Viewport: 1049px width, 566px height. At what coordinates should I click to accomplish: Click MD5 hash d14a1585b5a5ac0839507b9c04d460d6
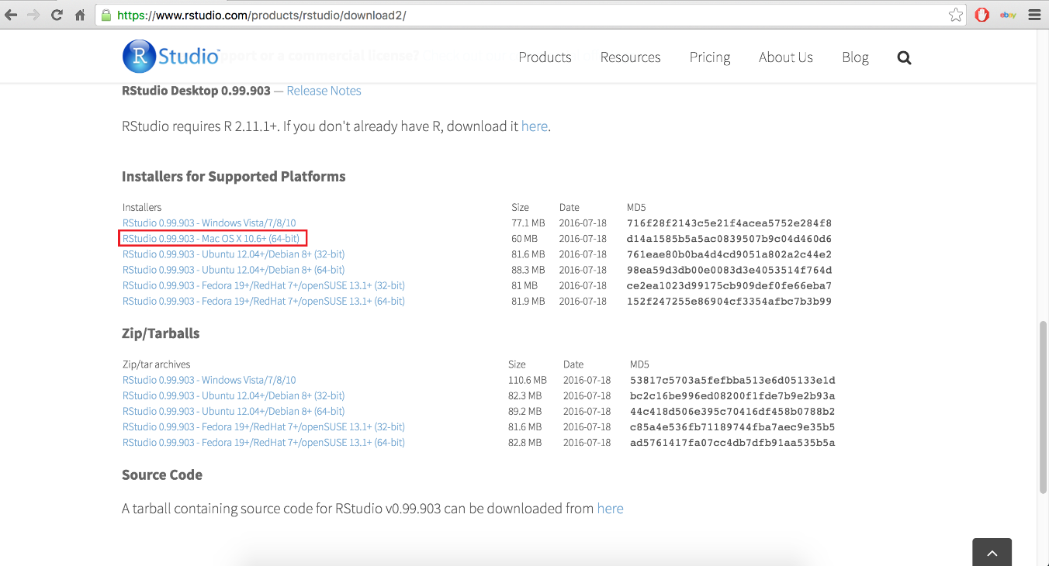click(x=729, y=239)
